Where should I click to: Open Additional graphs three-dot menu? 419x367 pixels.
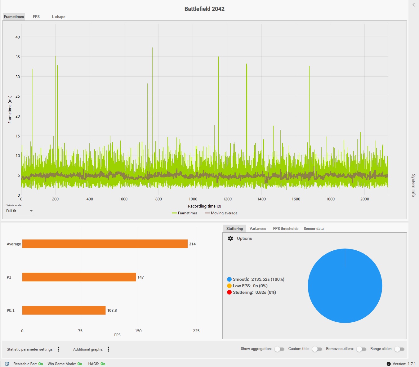coord(109,349)
